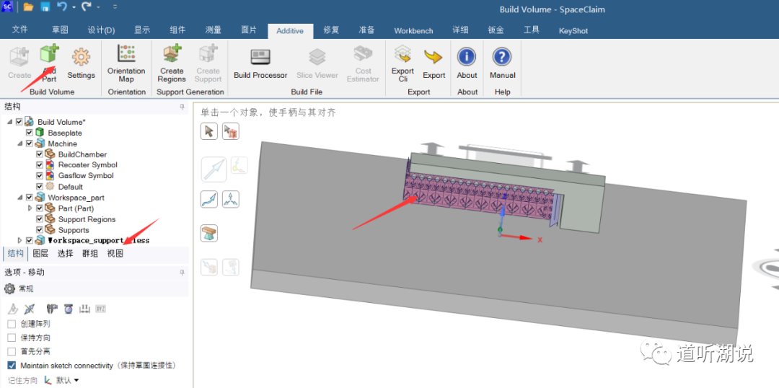This screenshot has height=388, width=779.
Task: Switch to the 设计(D) ribbon tab
Action: [x=102, y=30]
